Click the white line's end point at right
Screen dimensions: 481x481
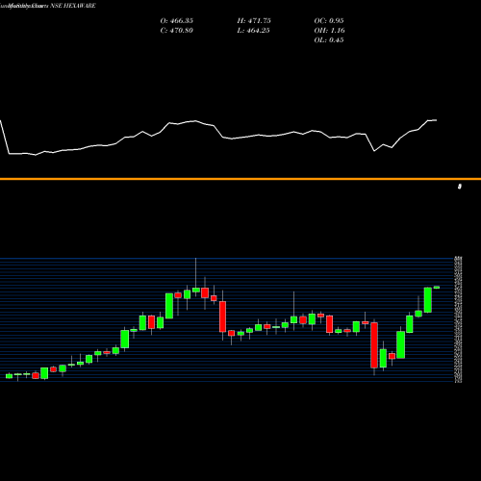pos(436,120)
